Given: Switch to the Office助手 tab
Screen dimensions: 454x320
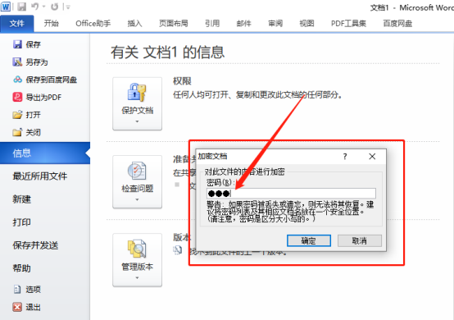Looking at the screenshot, I should pyautogui.click(x=93, y=24).
